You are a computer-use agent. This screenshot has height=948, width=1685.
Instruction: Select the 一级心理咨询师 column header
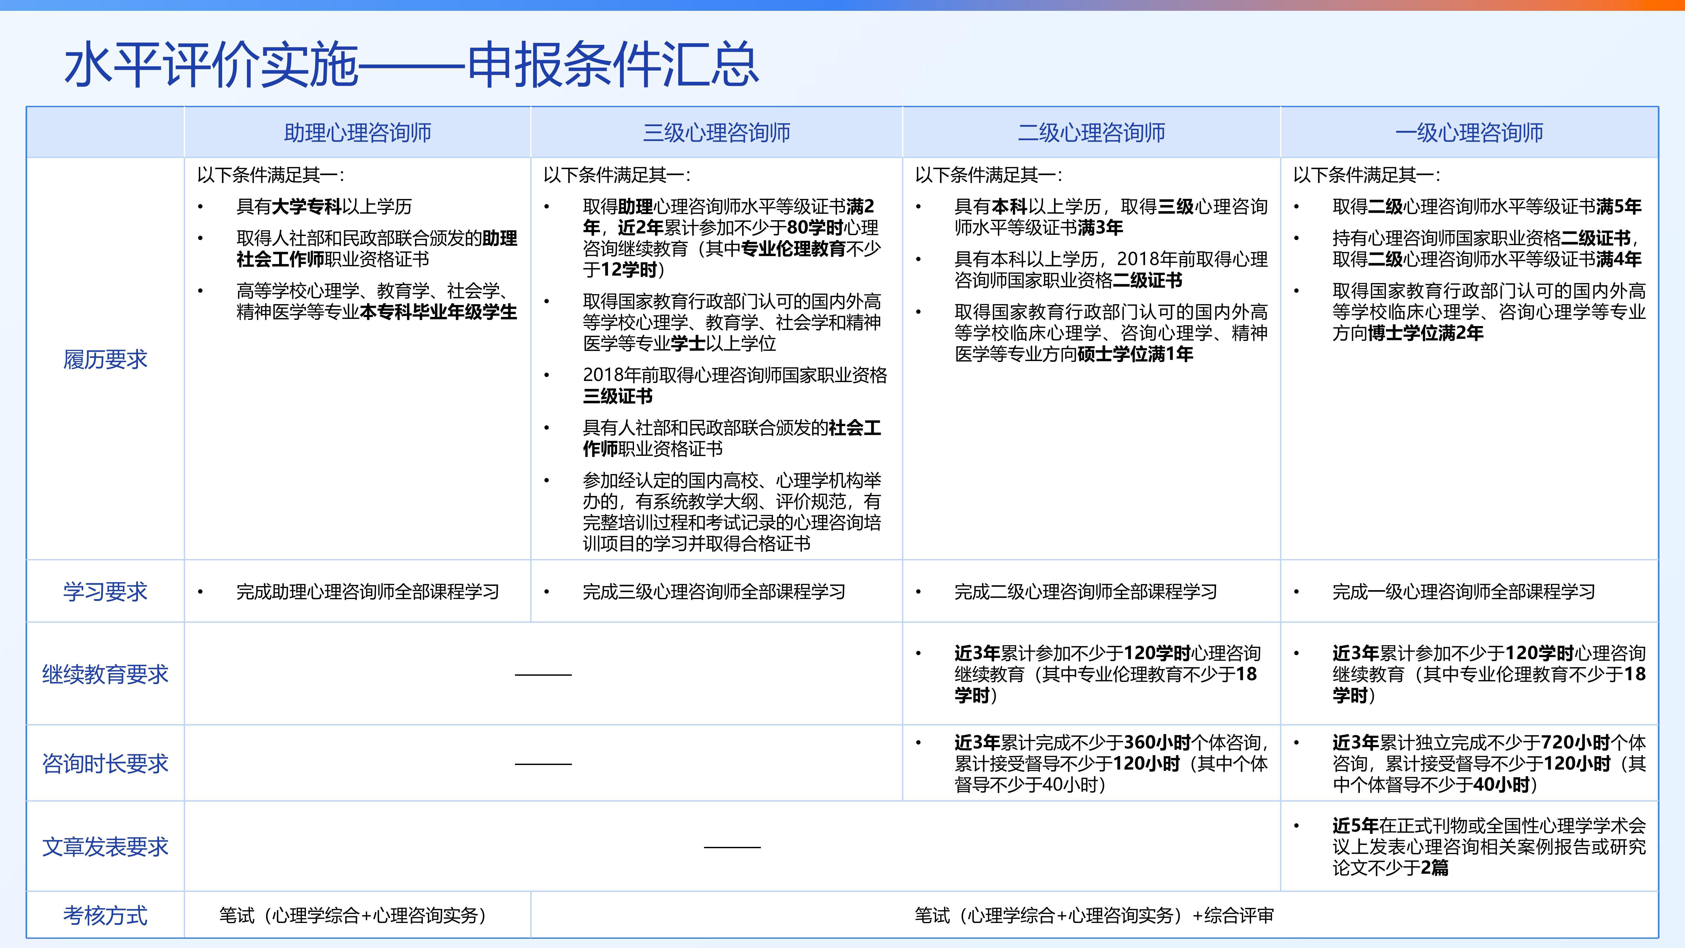click(x=1469, y=133)
